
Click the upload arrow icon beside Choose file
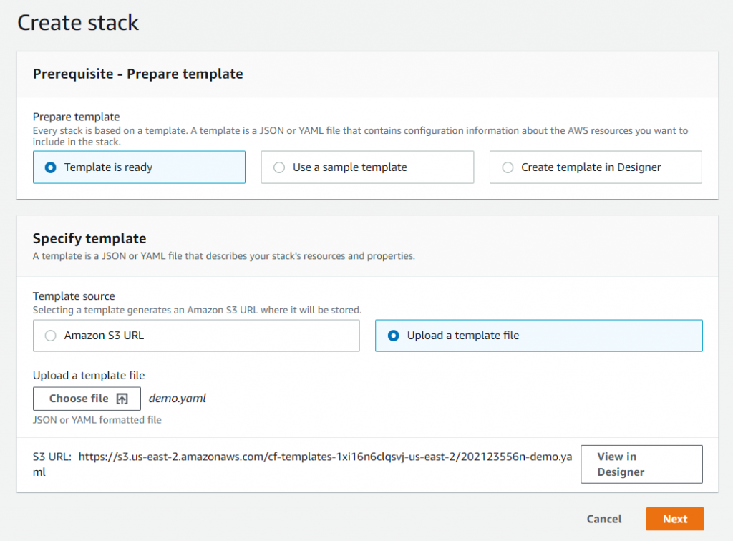pyautogui.click(x=122, y=399)
